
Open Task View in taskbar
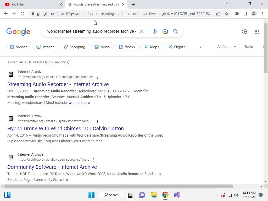coord(130,195)
